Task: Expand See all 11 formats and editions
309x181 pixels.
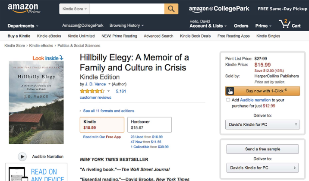Action: (x=108, y=111)
